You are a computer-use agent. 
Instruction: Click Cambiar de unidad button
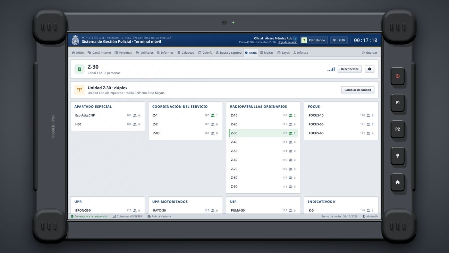point(358,90)
